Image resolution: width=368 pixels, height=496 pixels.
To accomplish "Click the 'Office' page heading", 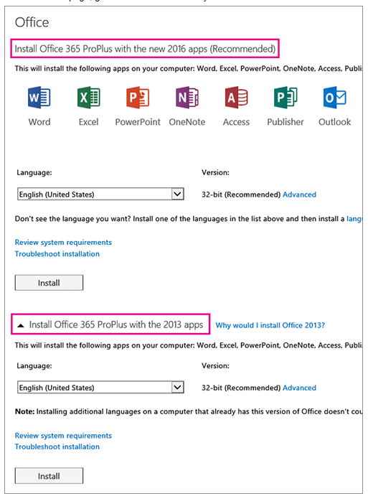I will pos(32,22).
